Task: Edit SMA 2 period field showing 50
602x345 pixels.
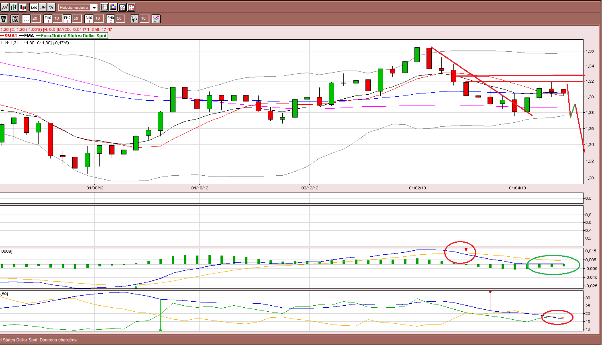Action: pyautogui.click(x=120, y=18)
